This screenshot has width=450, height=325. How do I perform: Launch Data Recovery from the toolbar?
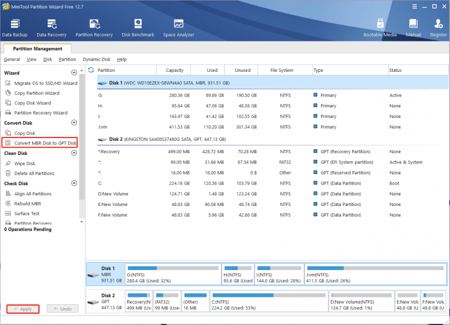pyautogui.click(x=52, y=28)
